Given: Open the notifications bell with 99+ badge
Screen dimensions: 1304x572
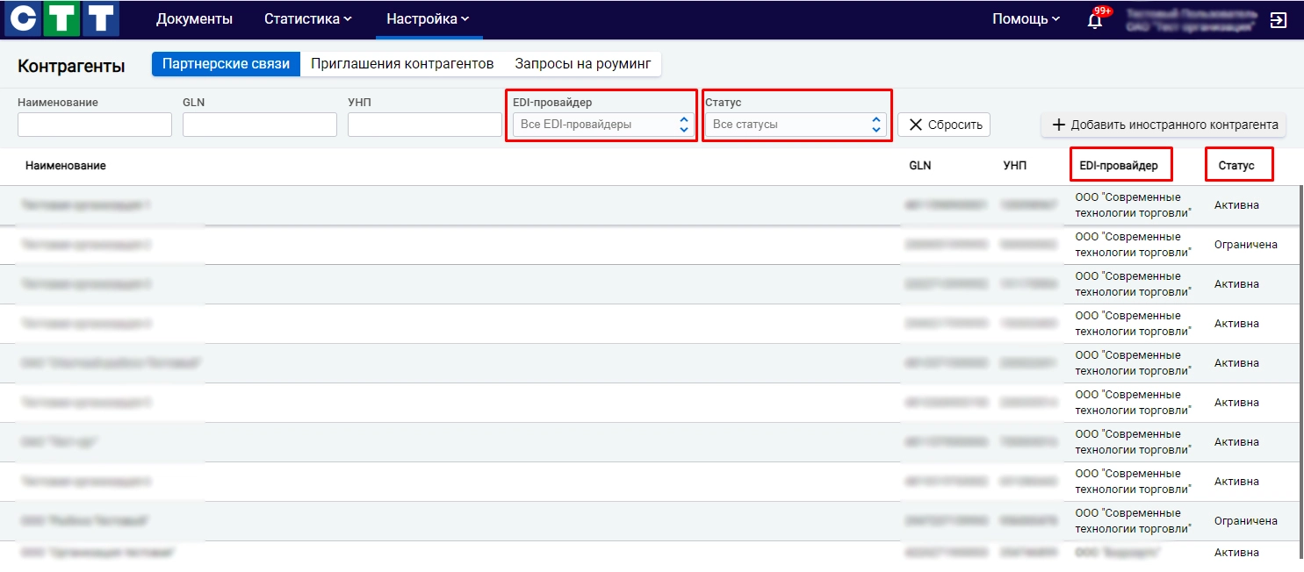Looking at the screenshot, I should click(x=1096, y=19).
